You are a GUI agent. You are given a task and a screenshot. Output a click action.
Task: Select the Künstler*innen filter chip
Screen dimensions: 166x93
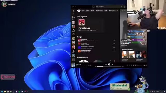pyautogui.click(x=99, y=11)
